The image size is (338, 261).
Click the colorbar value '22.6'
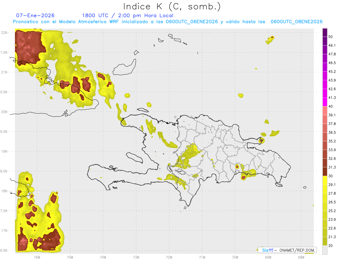coord(332,228)
